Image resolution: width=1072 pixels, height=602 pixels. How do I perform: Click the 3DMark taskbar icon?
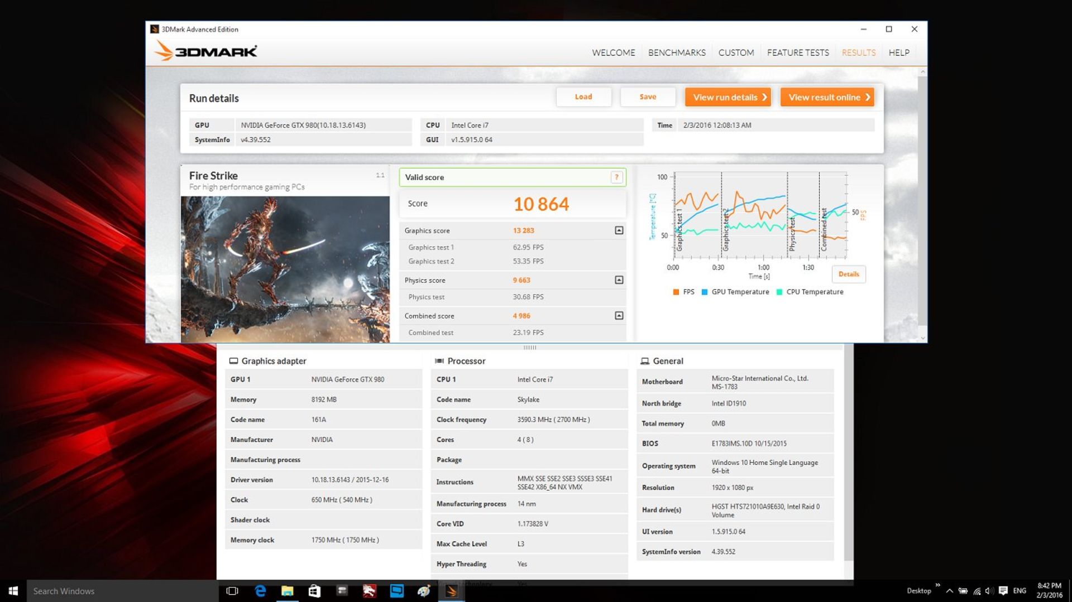coord(452,591)
